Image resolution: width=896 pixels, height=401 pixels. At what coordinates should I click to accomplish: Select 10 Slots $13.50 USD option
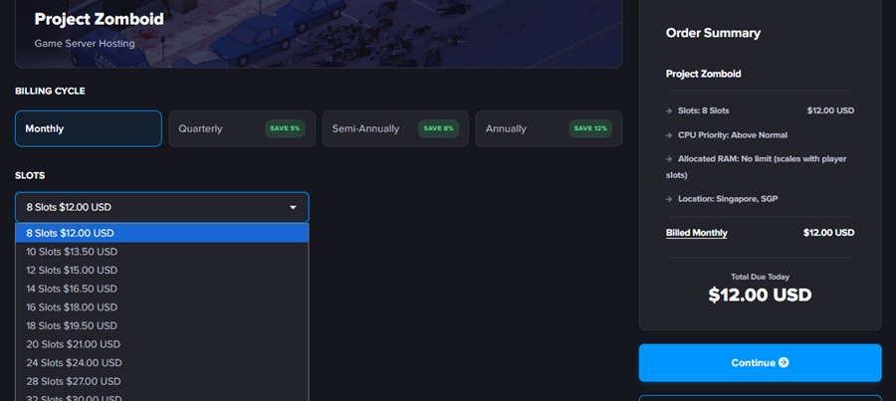(x=161, y=252)
